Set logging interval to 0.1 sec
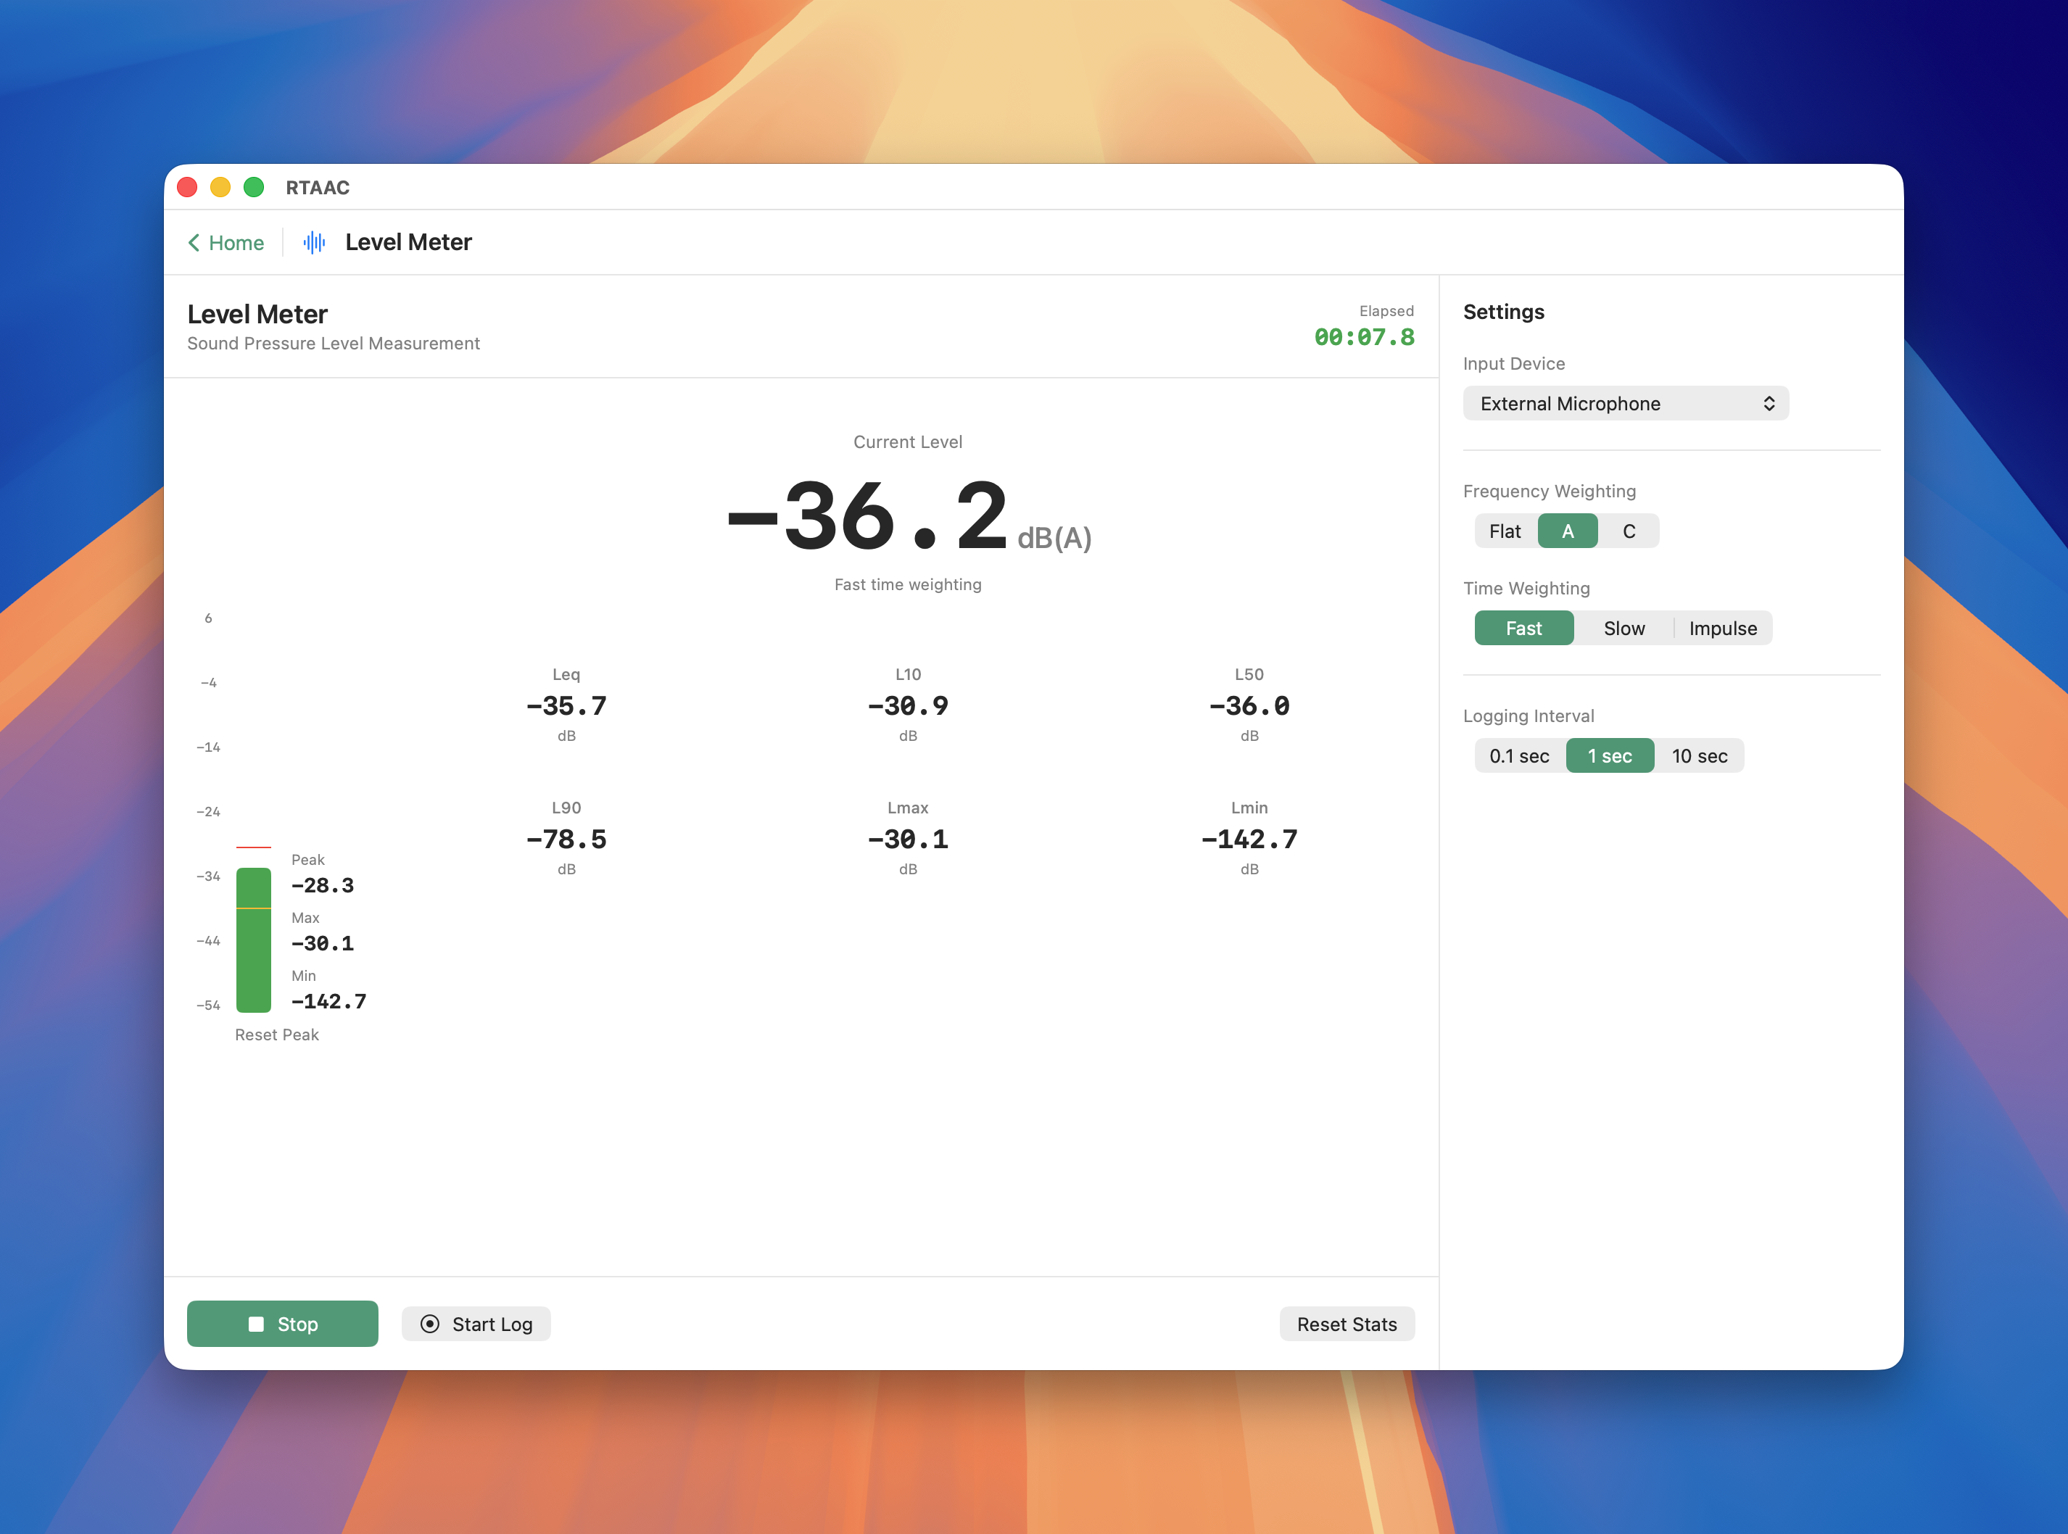Image resolution: width=2068 pixels, height=1534 pixels. [1519, 755]
